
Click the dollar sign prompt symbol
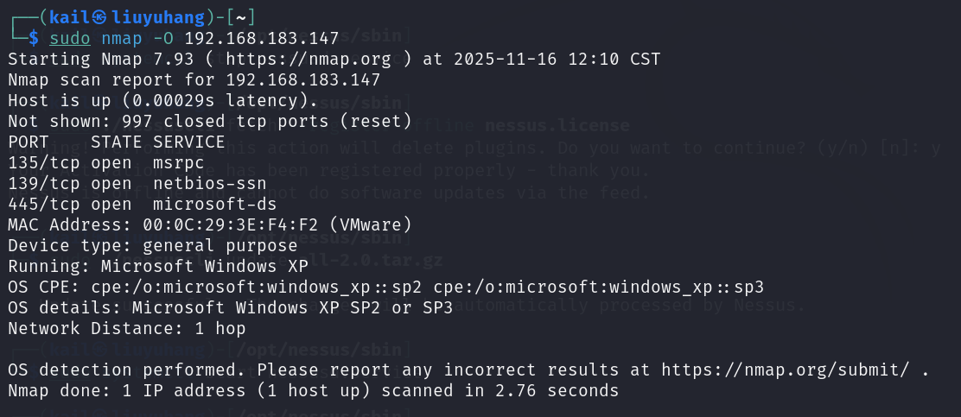33,38
